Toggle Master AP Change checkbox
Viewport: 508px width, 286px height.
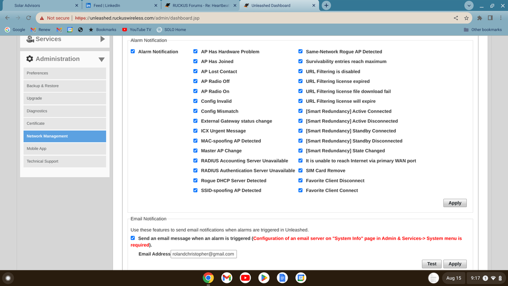(195, 151)
